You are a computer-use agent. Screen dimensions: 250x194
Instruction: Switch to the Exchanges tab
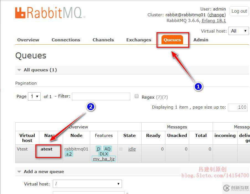click(x=139, y=40)
